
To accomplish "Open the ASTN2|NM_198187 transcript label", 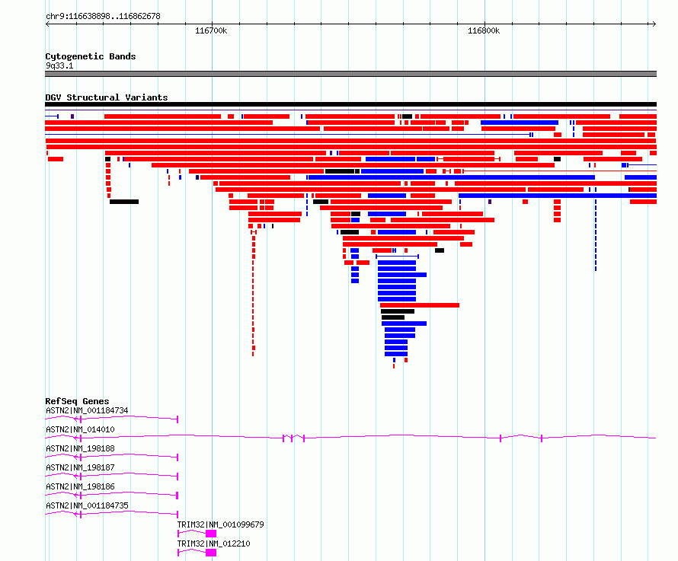I will click(x=80, y=467).
